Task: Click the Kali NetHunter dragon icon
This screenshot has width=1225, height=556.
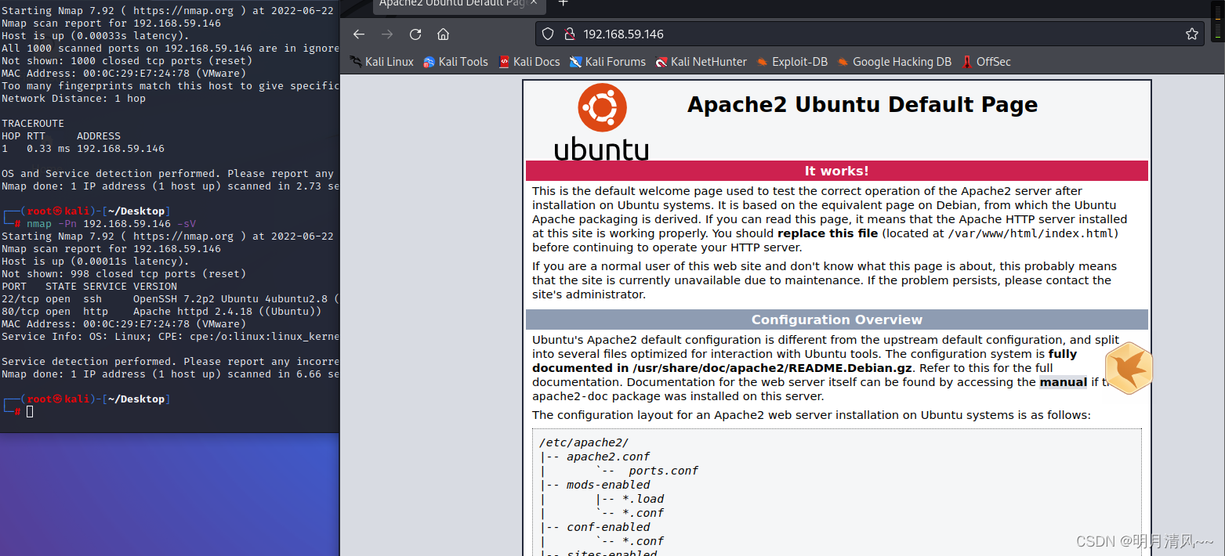Action: pyautogui.click(x=659, y=62)
